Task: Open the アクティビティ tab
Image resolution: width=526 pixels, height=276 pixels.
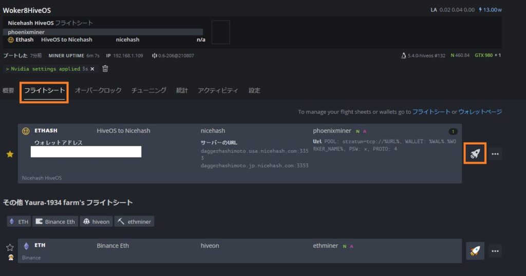Action: [x=218, y=90]
